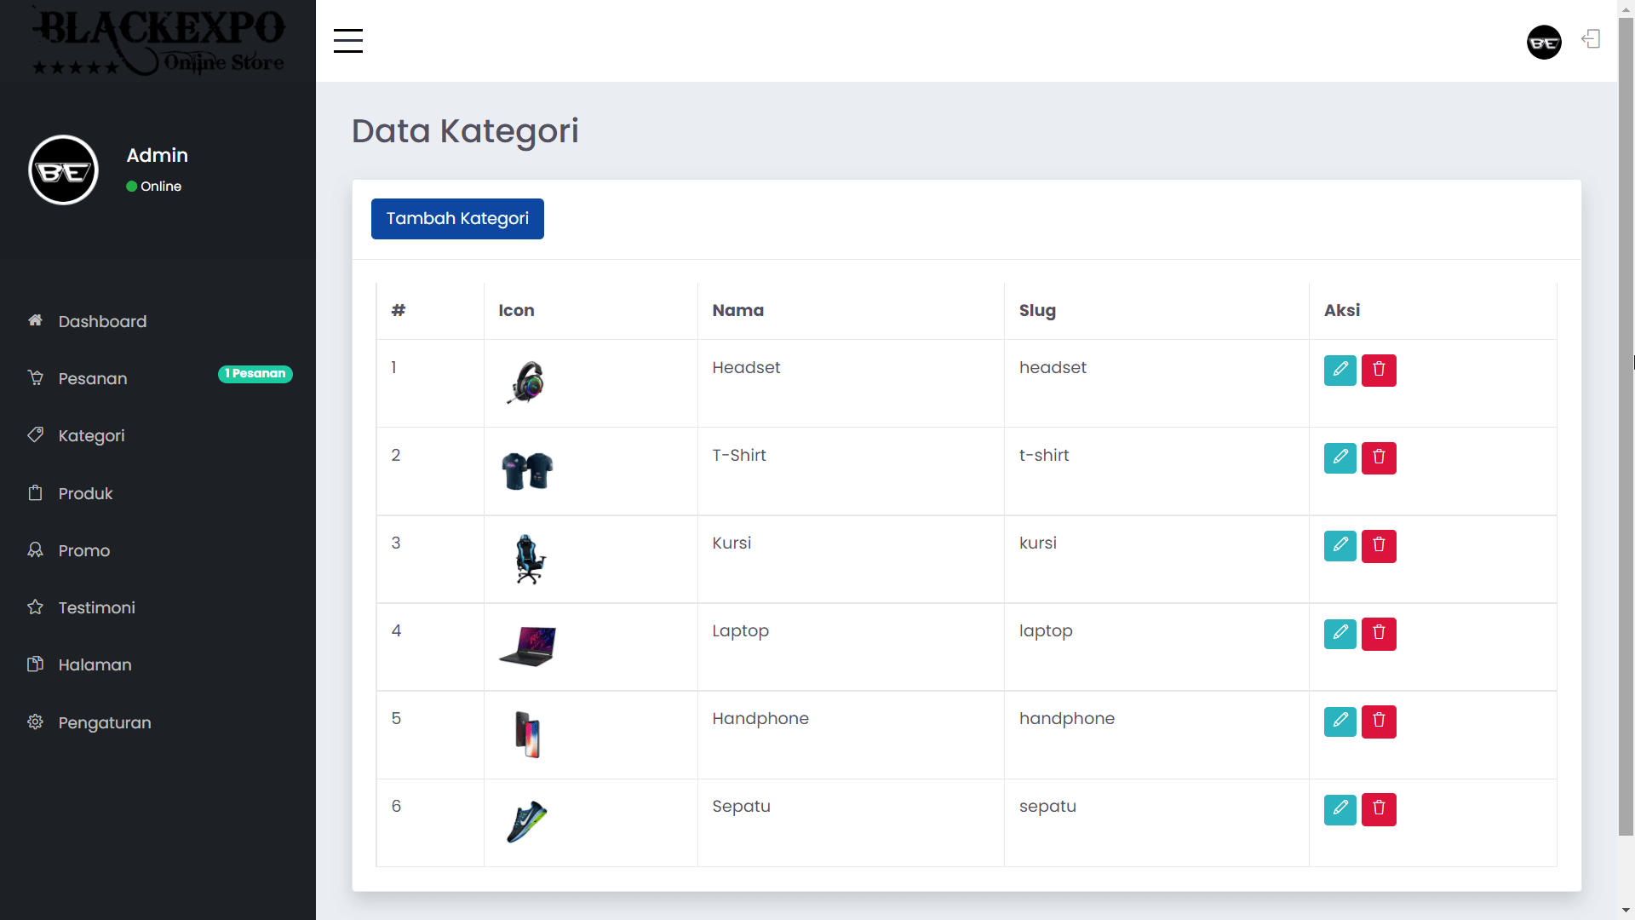Click the BLACKEXPO logo icon top right
The width and height of the screenshot is (1635, 920).
point(1544,42)
